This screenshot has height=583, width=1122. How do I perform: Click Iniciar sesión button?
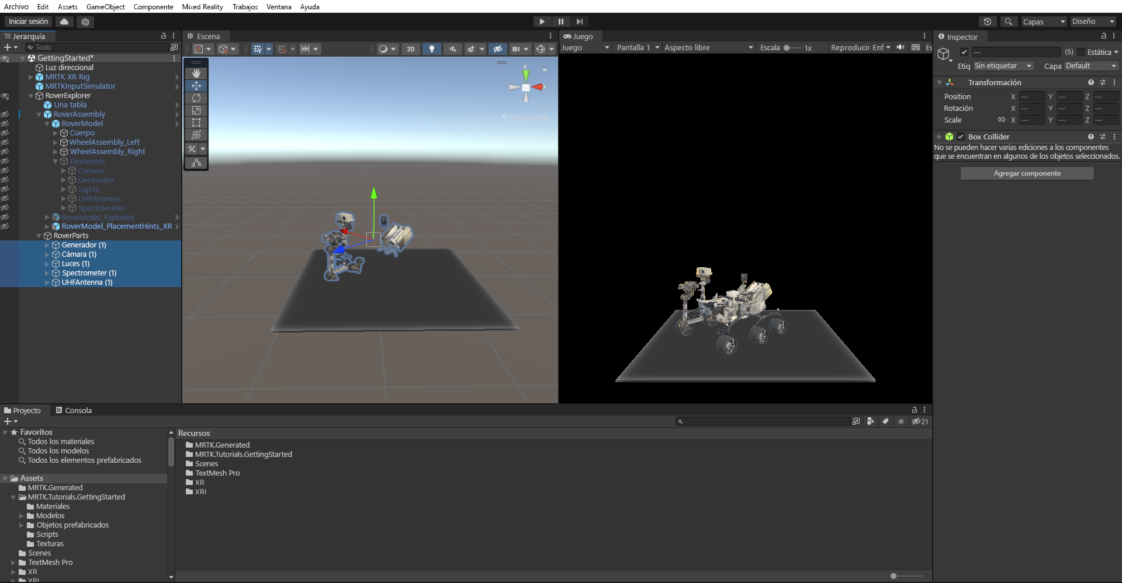[x=29, y=22]
